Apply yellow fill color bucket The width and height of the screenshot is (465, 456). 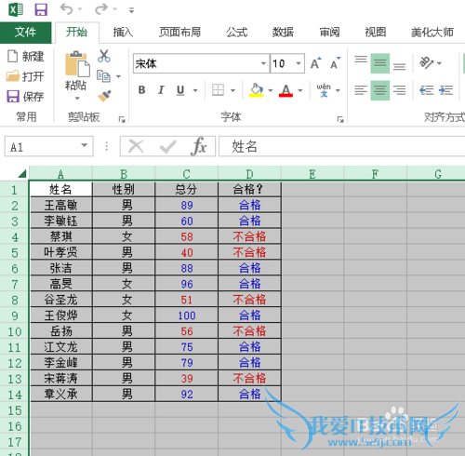click(x=256, y=90)
